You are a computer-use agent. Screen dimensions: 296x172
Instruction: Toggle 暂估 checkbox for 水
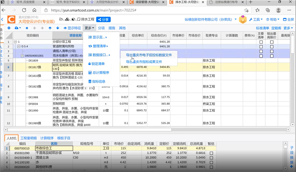point(211,162)
